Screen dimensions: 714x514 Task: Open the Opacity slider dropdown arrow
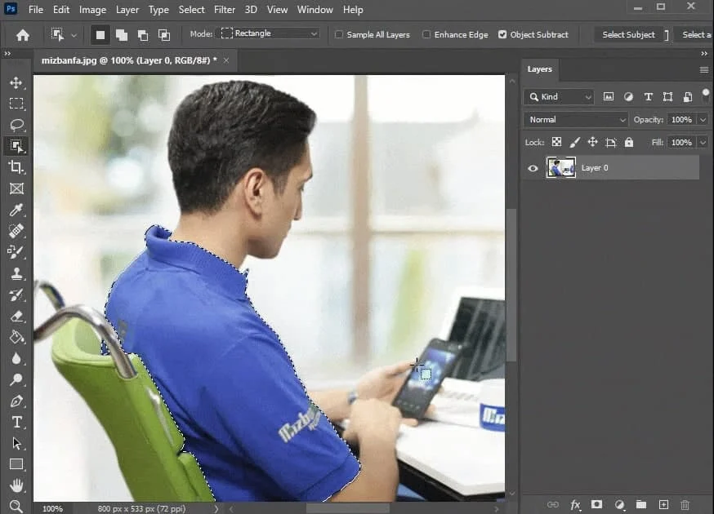coord(703,120)
